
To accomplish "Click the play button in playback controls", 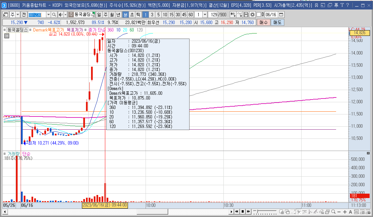I will pos(231,212).
